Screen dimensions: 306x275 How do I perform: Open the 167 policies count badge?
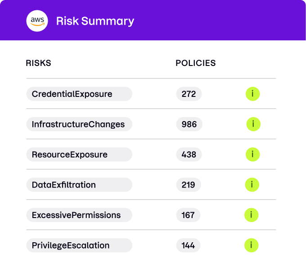(189, 215)
